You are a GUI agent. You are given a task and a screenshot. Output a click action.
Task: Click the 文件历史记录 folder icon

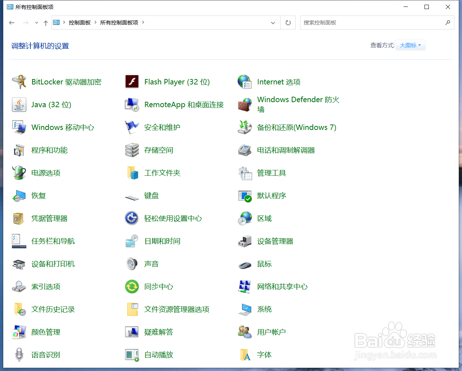19,309
